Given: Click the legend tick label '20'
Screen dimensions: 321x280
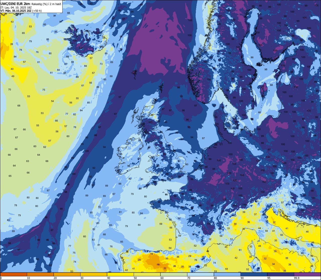Looking at the screenshot, I should point(55,278).
